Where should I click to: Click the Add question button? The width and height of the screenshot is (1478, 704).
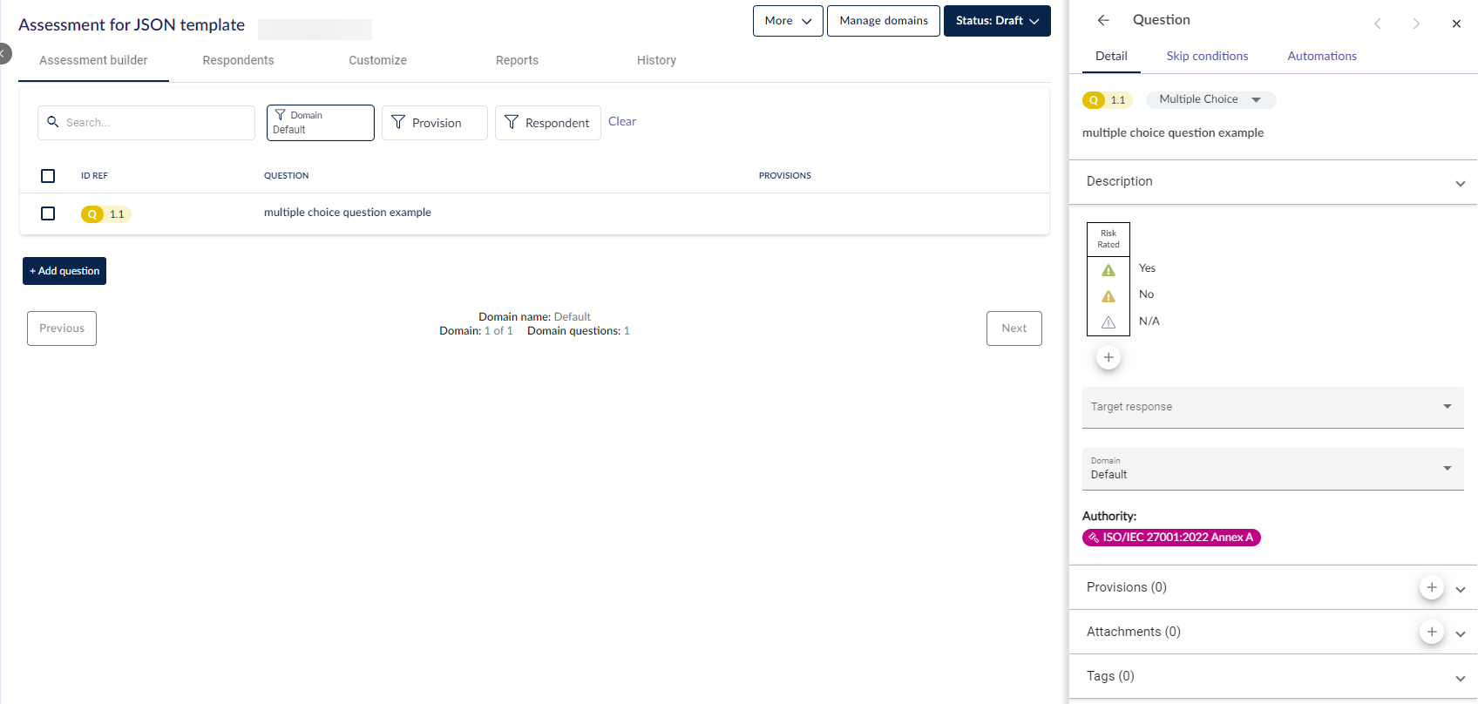click(64, 271)
